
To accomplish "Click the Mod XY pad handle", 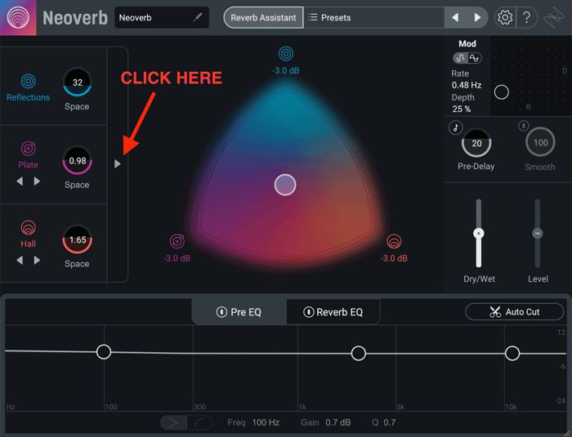I will tap(502, 92).
